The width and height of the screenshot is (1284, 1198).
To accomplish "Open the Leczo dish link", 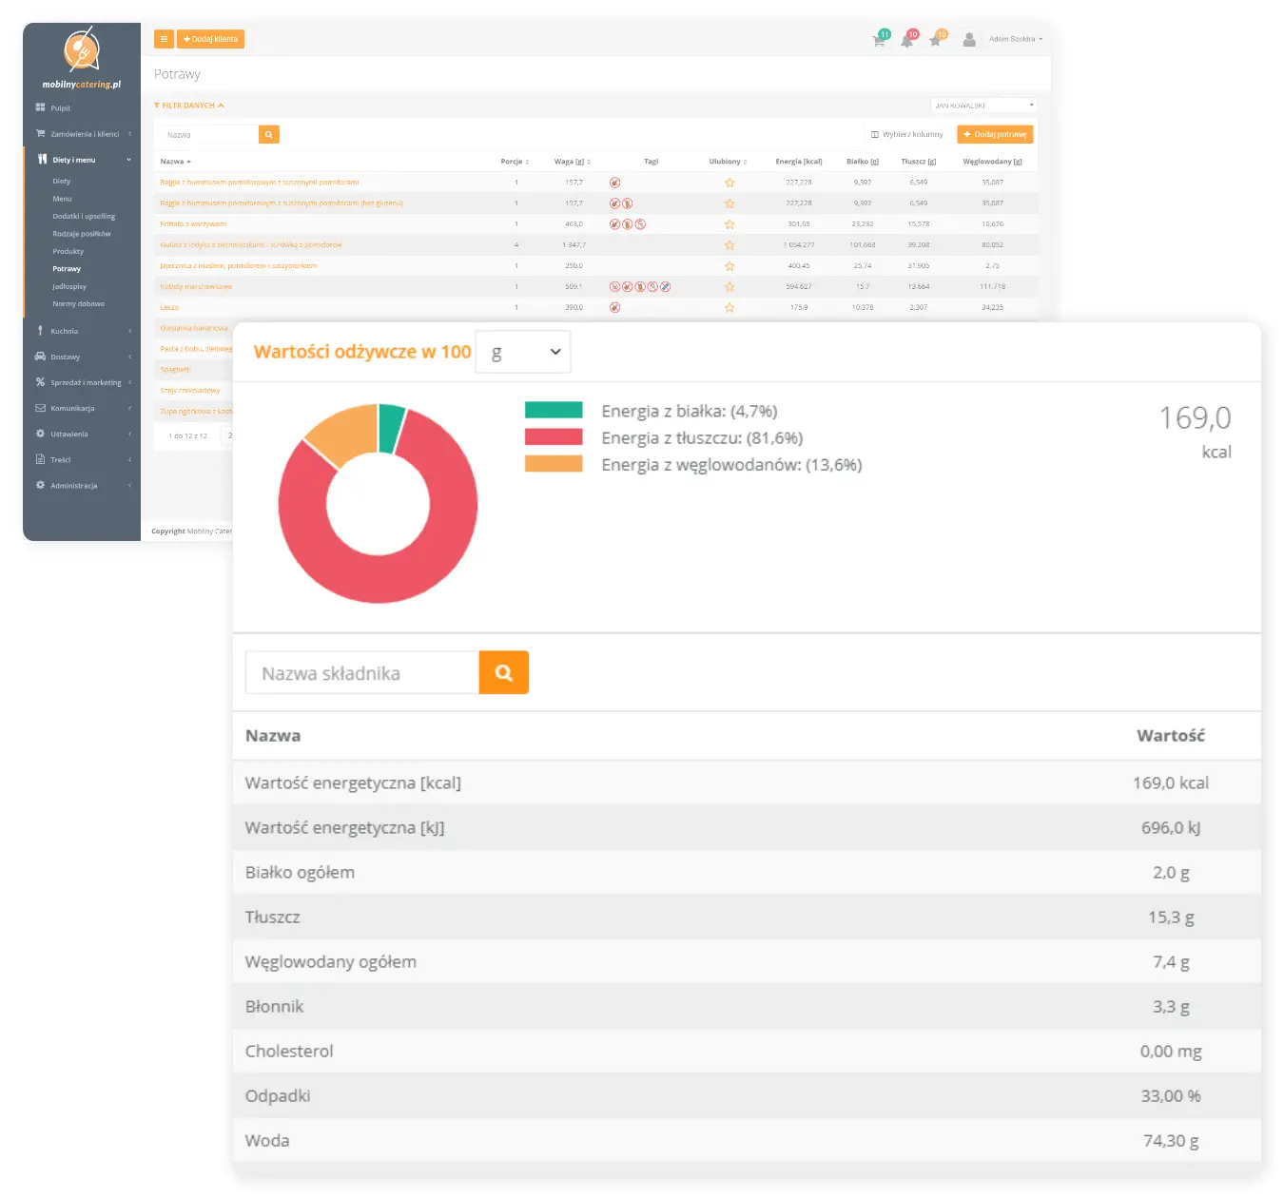I will tap(169, 307).
